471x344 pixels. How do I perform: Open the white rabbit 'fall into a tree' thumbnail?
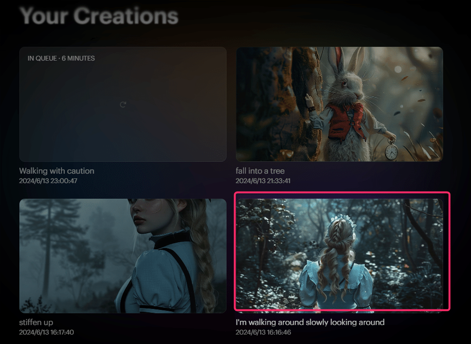(x=340, y=104)
